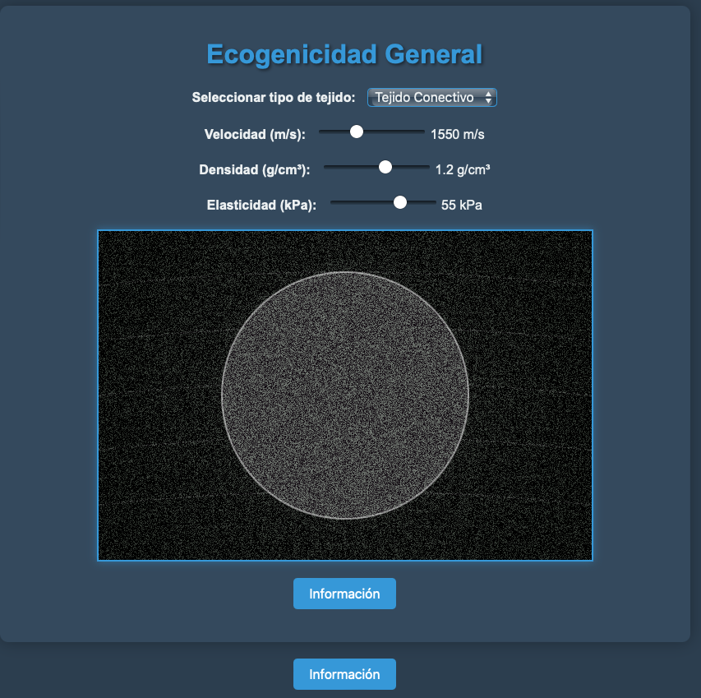Image resolution: width=701 pixels, height=698 pixels.
Task: Click the Velocidad slider thumb
Action: [x=357, y=132]
